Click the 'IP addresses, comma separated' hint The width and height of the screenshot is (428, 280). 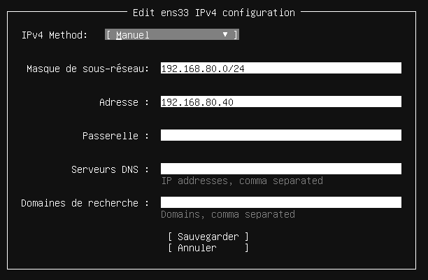point(242,181)
